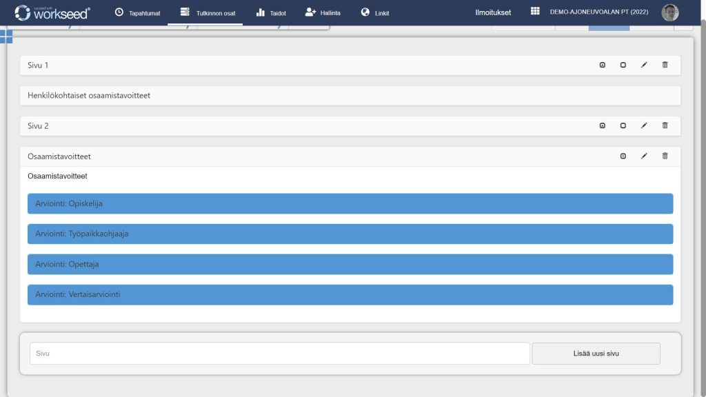Viewport: 706px width, 397px height.
Task: Click the trash icon in Sivu 2 row
Action: point(665,125)
